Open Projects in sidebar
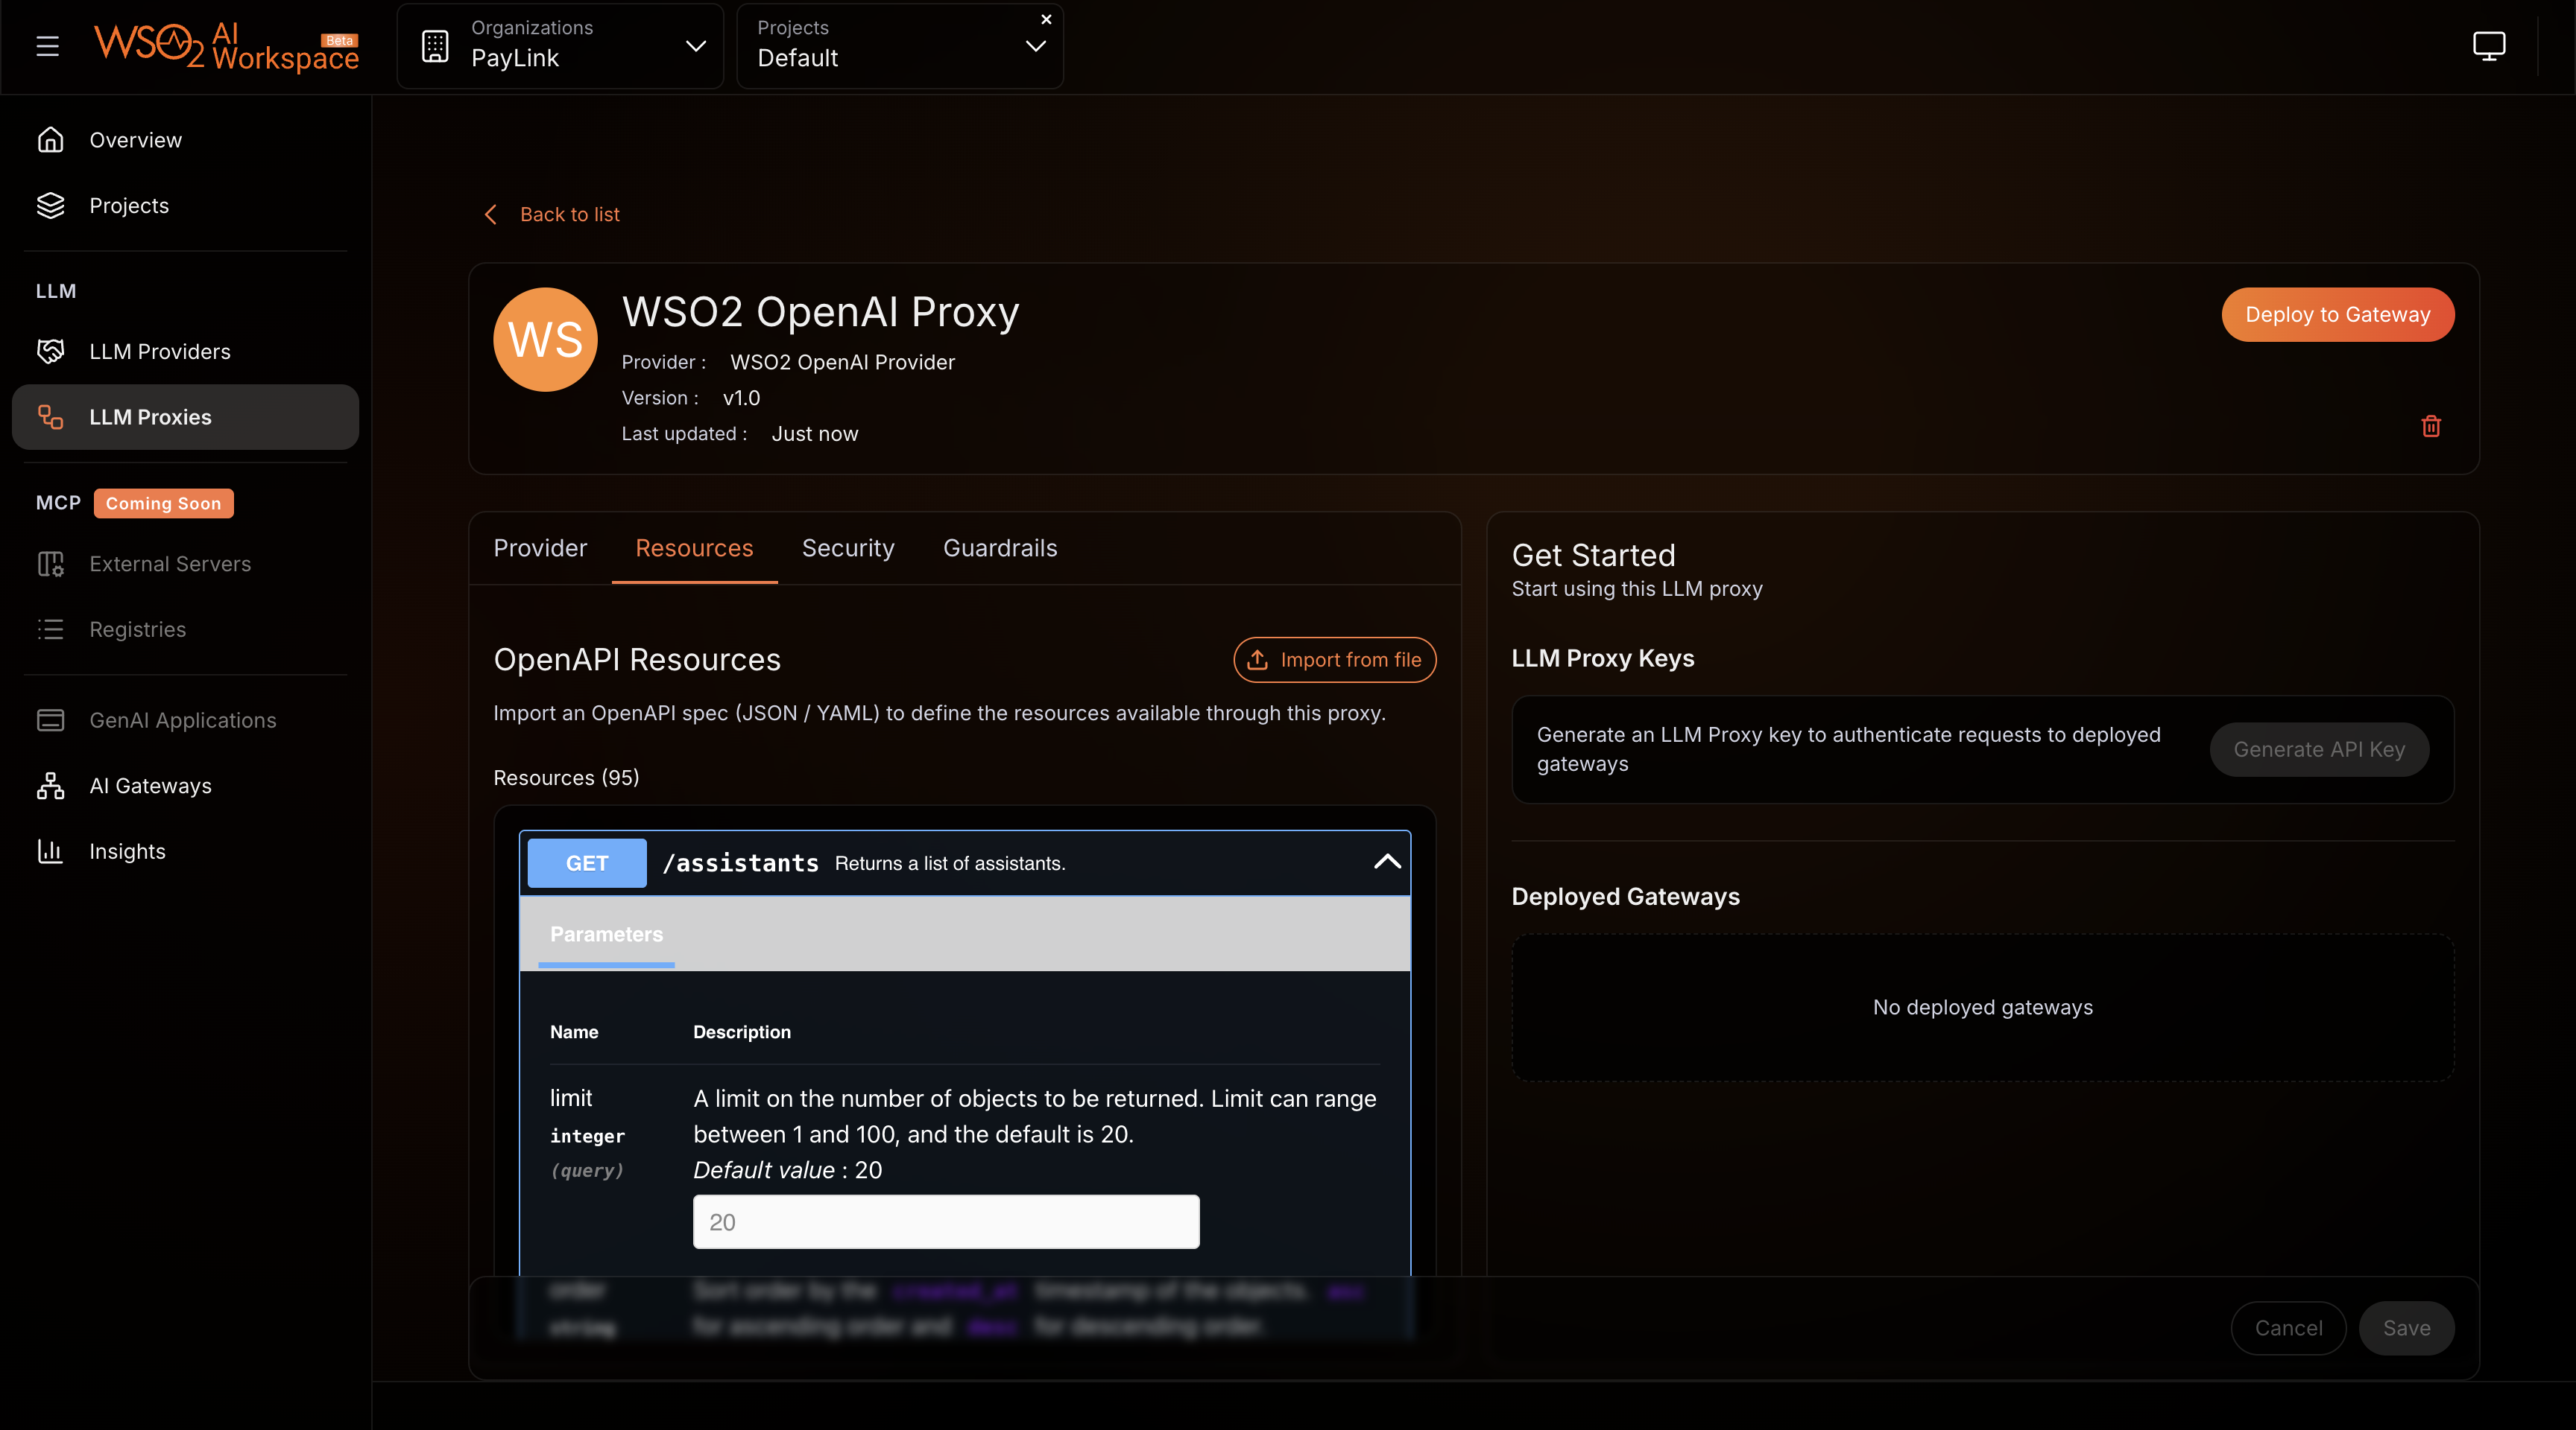The width and height of the screenshot is (2576, 1430). (x=129, y=206)
